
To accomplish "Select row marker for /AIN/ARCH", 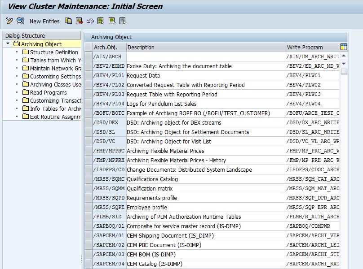I will pyautogui.click(x=89, y=56).
